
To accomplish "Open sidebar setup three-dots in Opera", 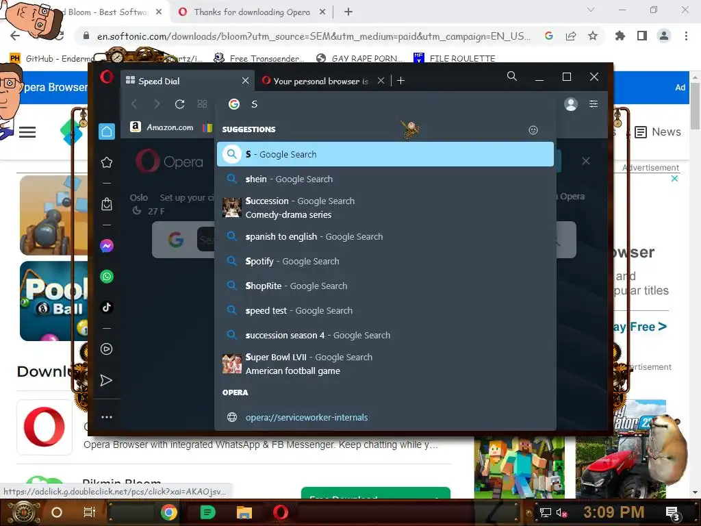I will point(106,417).
